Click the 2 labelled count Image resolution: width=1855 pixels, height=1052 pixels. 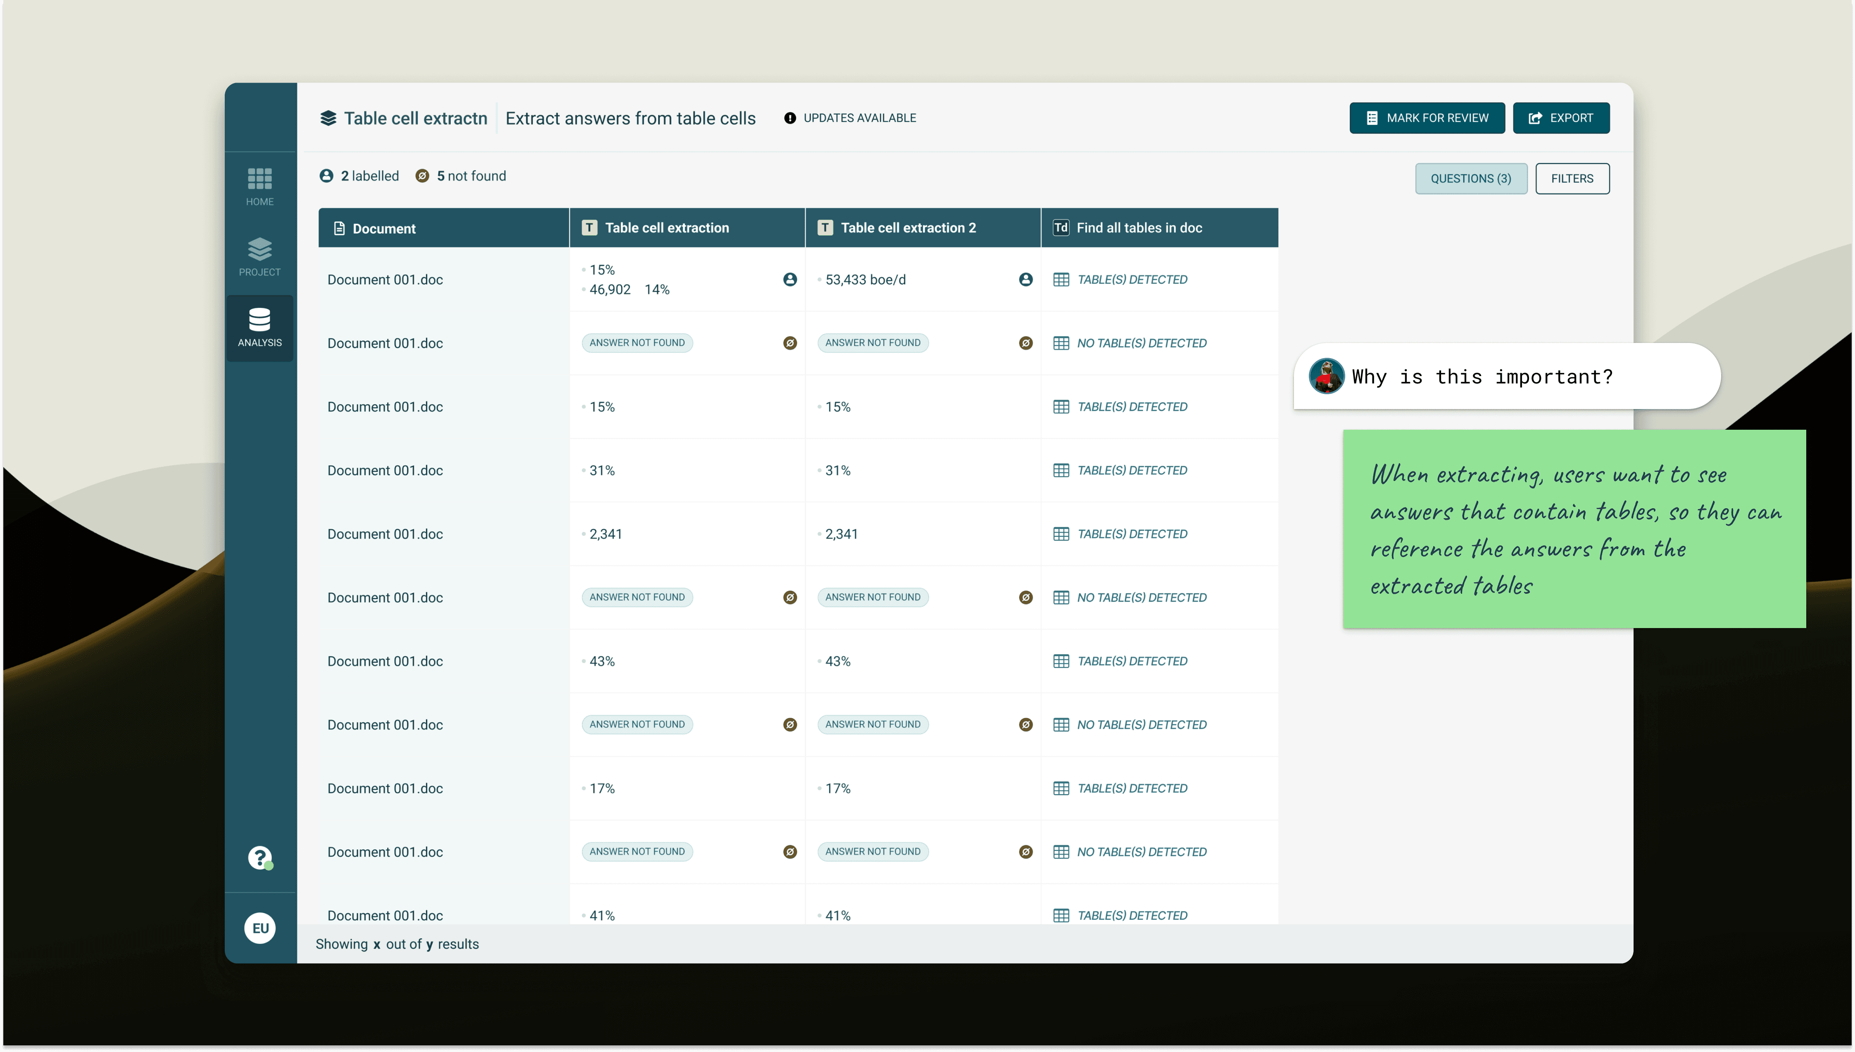[x=369, y=176]
